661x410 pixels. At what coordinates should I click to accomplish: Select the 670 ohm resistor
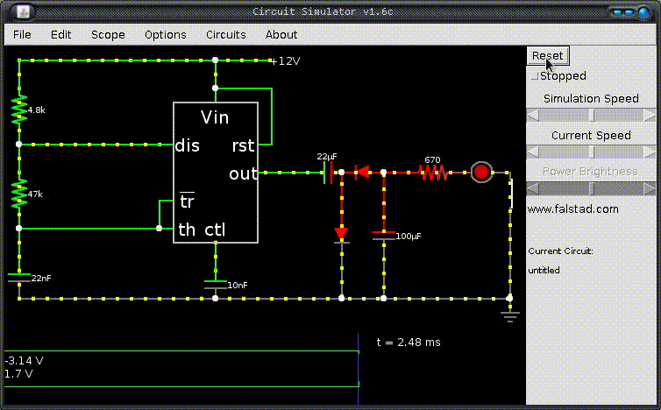tap(433, 173)
